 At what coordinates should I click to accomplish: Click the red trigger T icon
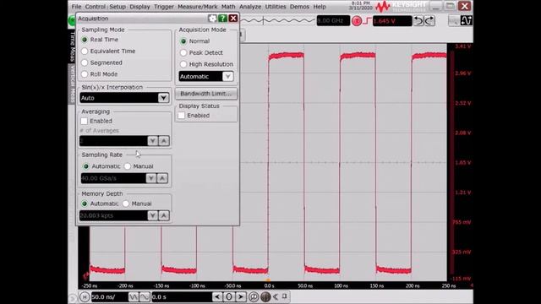click(357, 21)
